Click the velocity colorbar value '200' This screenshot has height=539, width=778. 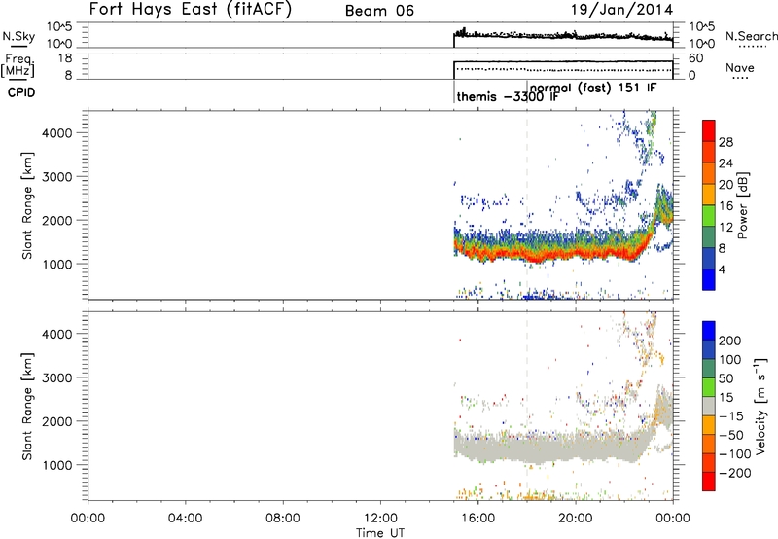pos(730,341)
